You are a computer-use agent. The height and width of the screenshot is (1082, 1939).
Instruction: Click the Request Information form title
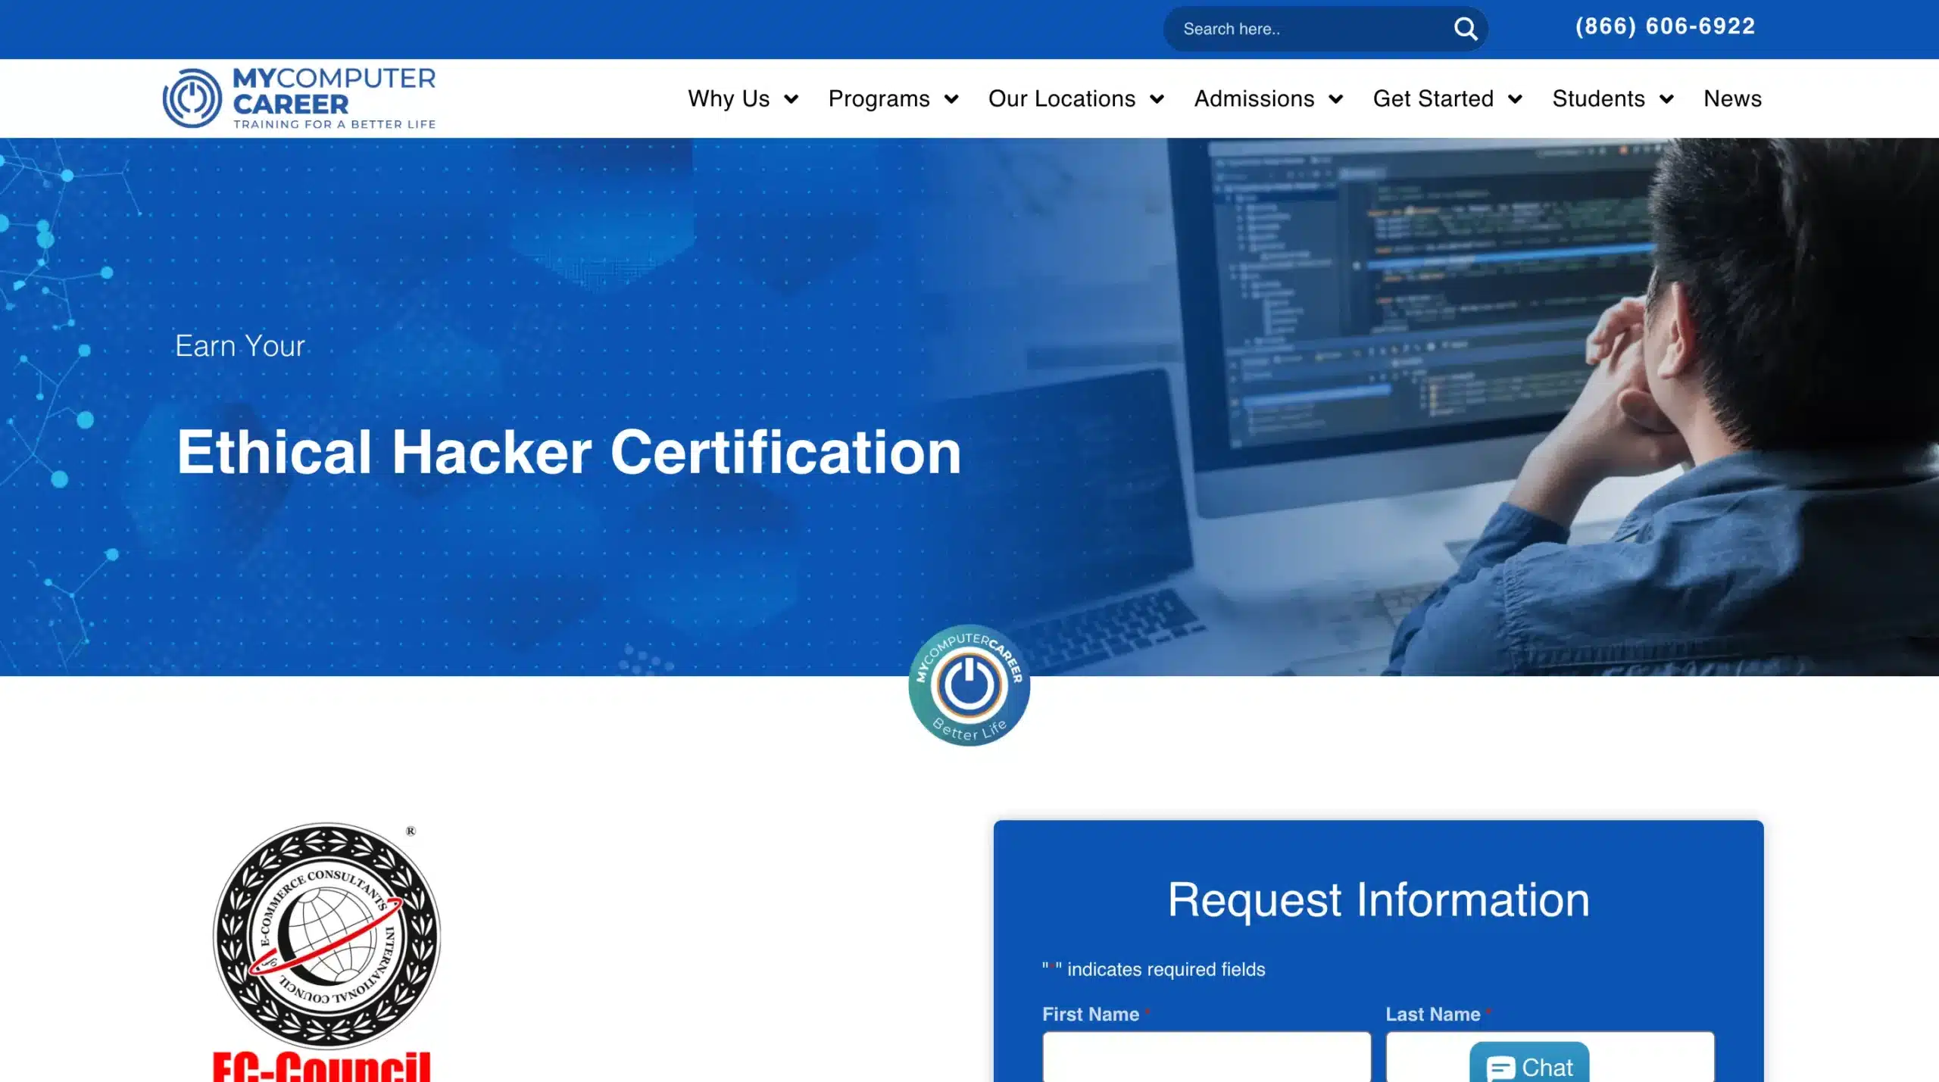click(1378, 900)
